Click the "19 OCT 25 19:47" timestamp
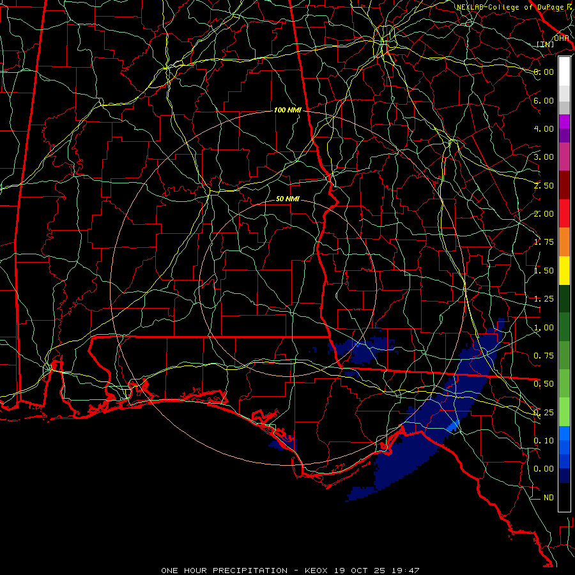575x575 pixels. (x=376, y=571)
